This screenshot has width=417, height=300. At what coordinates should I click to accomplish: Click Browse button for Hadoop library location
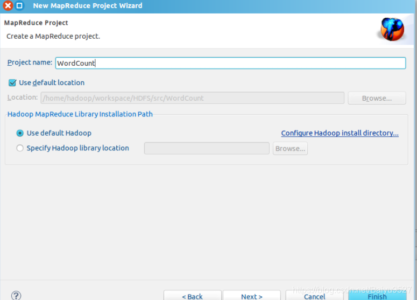(290, 148)
